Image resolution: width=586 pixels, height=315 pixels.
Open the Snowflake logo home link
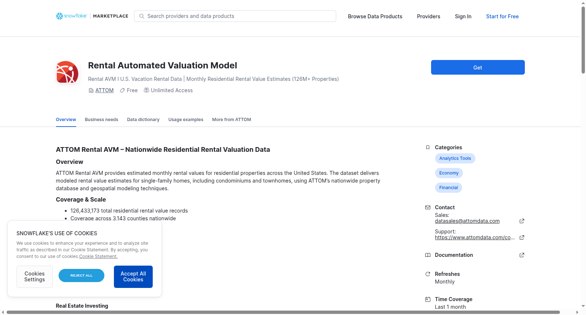coord(71,16)
